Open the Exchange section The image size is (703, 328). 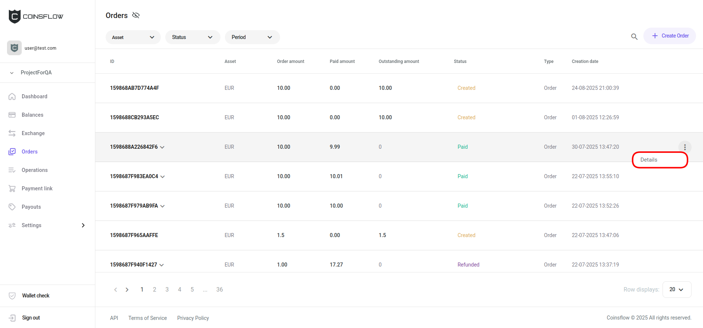(33, 133)
